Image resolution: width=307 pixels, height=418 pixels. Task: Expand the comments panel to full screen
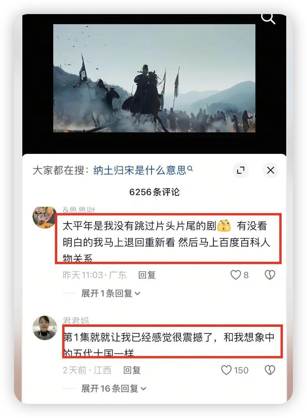click(x=240, y=170)
